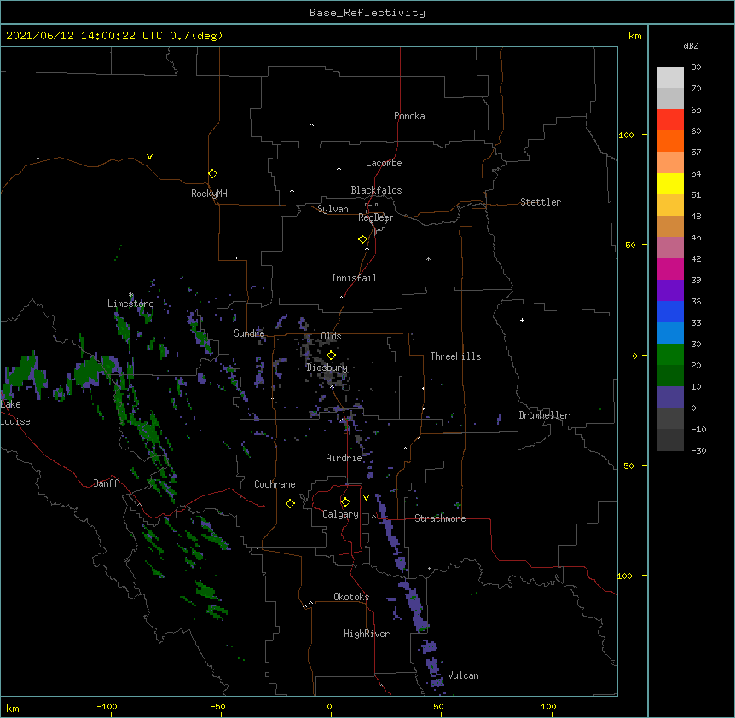Click the RockyMH label

pyautogui.click(x=209, y=194)
